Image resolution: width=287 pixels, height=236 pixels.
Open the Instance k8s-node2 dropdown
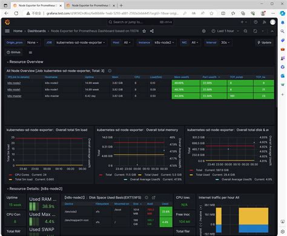[164, 42]
